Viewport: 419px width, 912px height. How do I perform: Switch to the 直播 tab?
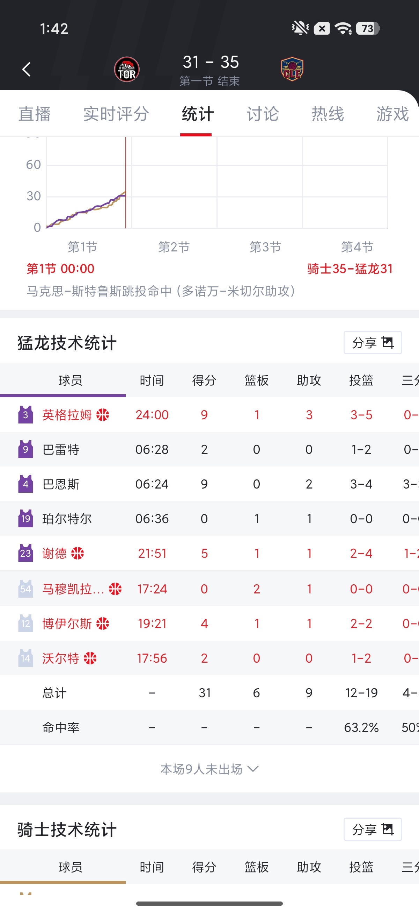coord(35,114)
